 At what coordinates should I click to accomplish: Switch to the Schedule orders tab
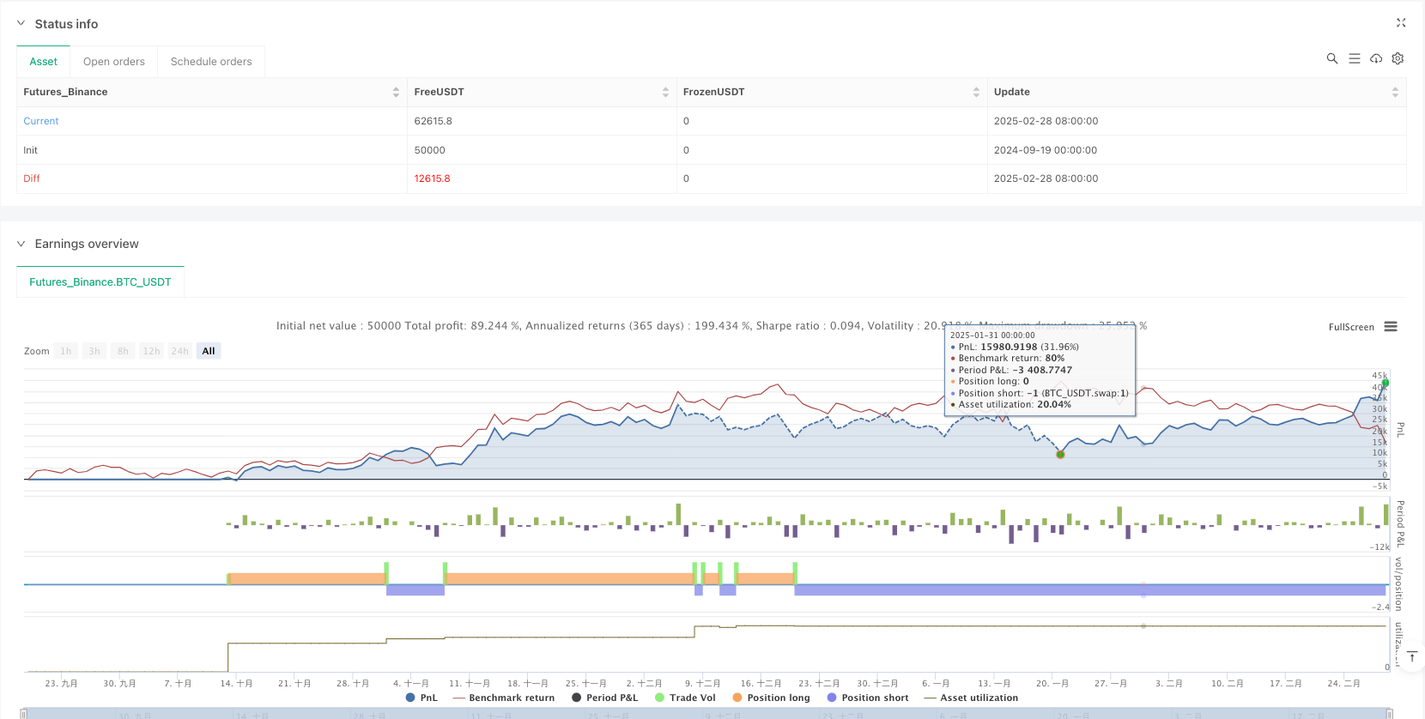[211, 62]
